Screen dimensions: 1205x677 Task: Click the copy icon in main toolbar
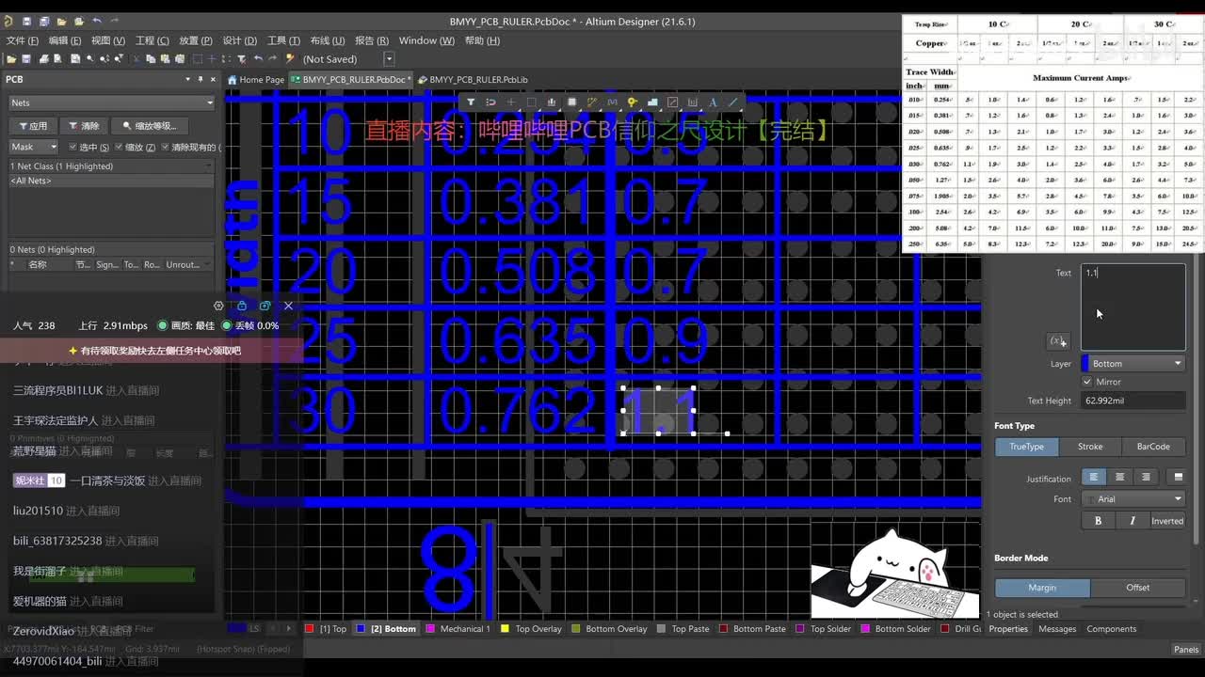pos(151,58)
